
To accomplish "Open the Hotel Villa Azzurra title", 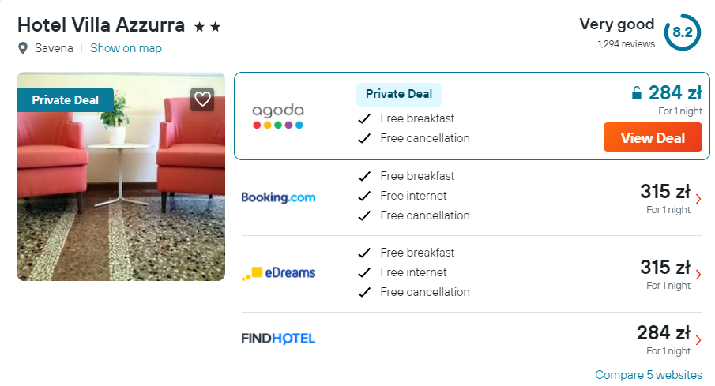I will pos(101,25).
